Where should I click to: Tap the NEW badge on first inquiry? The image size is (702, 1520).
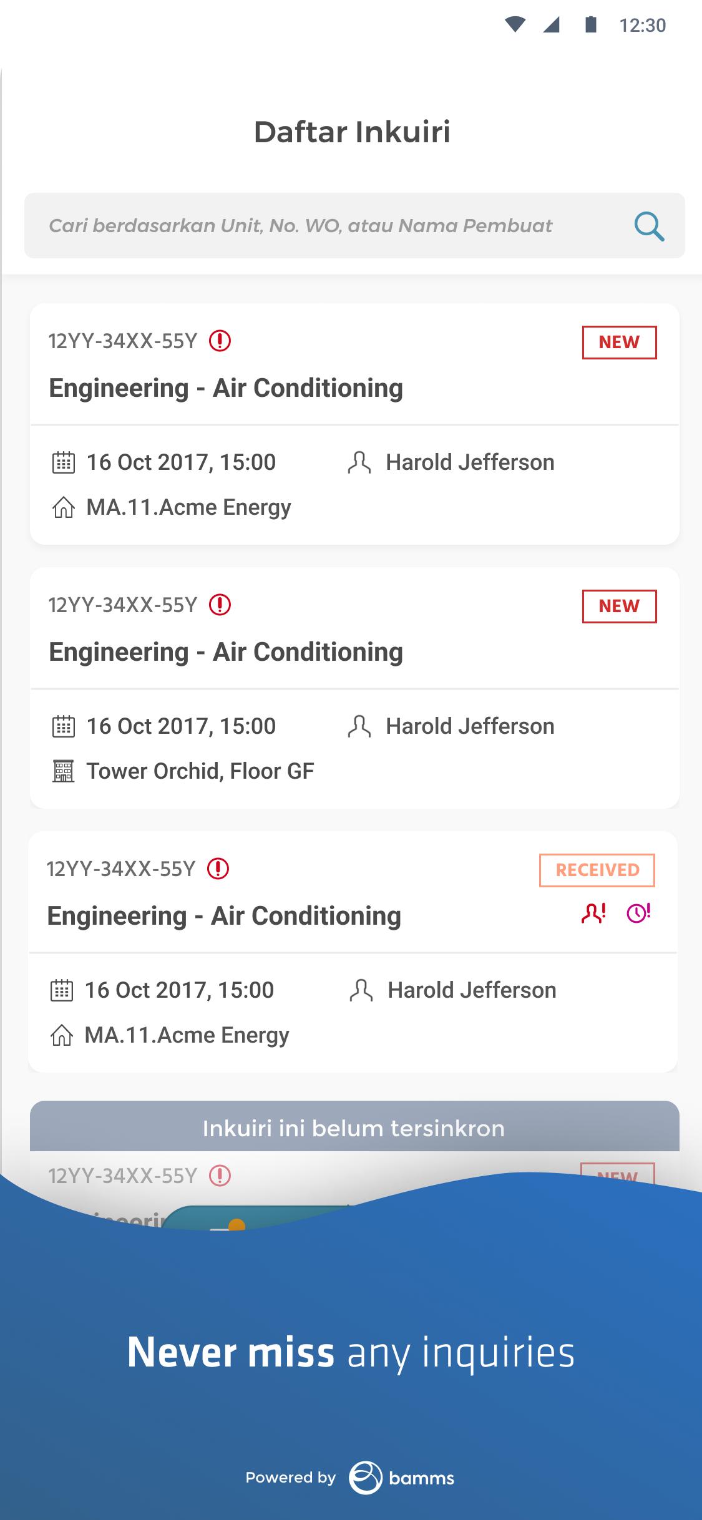coord(619,342)
